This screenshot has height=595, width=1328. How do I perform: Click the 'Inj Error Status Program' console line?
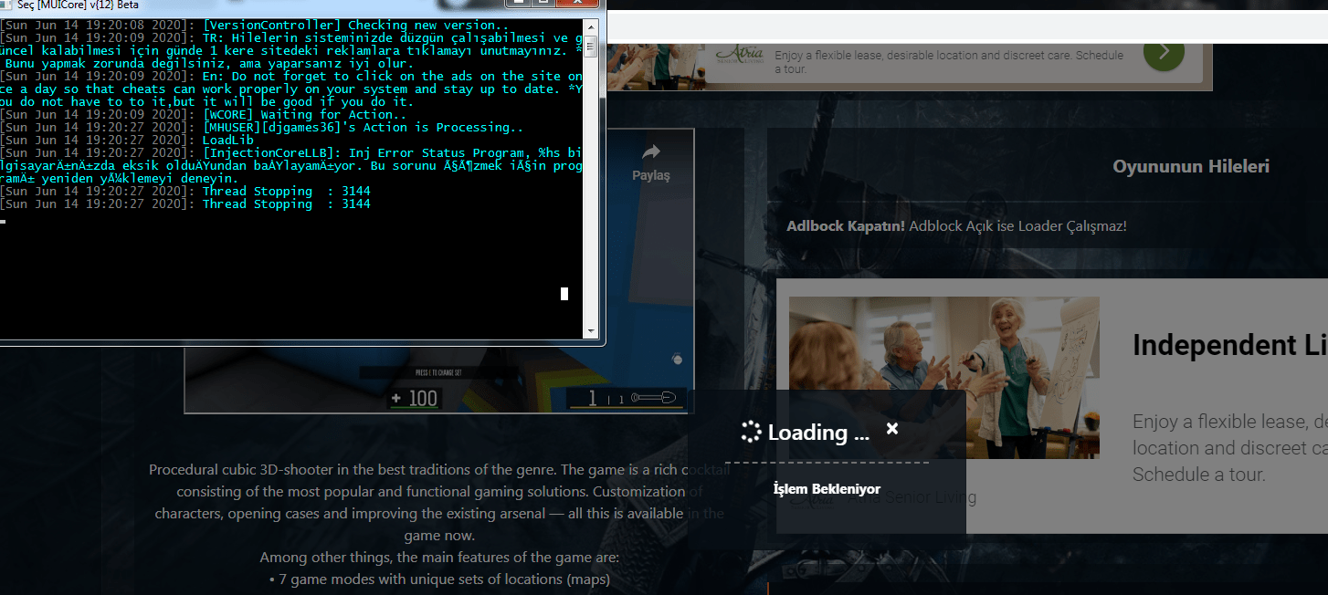pos(291,166)
